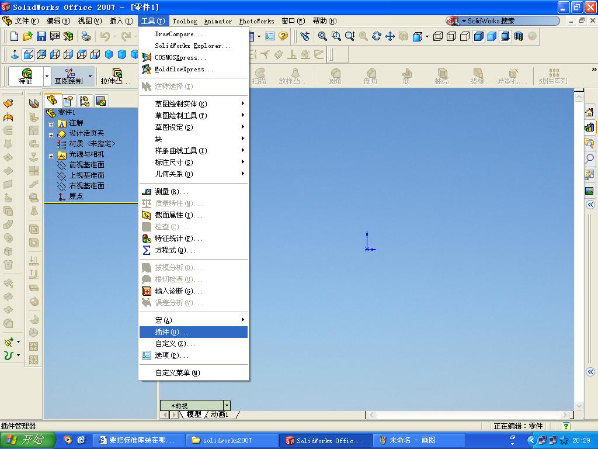The image size is (598, 449).
Task: Open FeatureManager design tree tab
Action: tap(52, 101)
